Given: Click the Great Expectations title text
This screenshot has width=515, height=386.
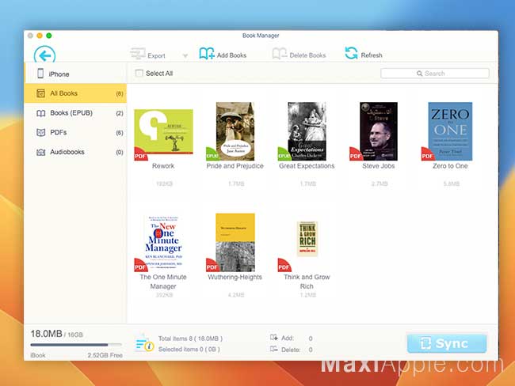Looking at the screenshot, I should [307, 166].
